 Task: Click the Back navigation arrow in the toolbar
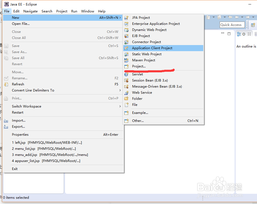[x=237, y=17]
